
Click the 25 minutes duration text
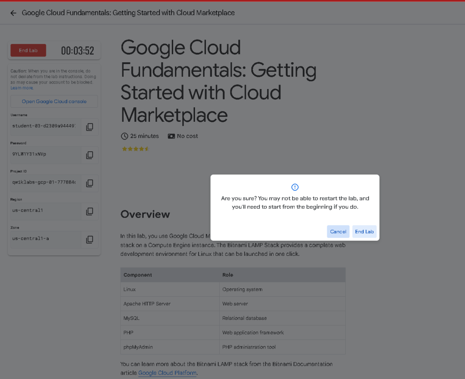pyautogui.click(x=145, y=136)
